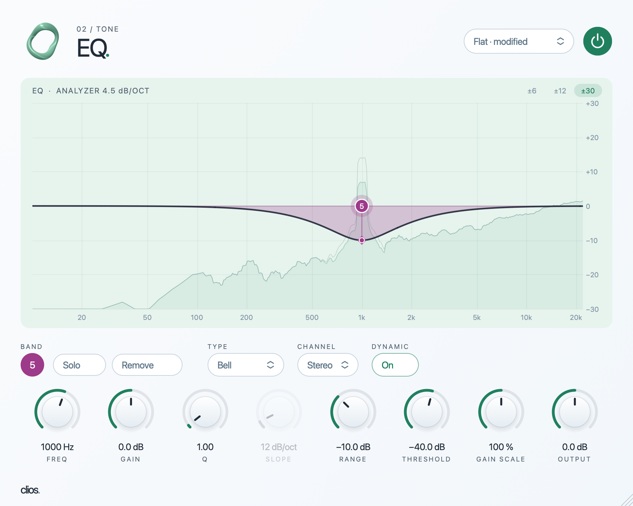Screen dimensions: 633x506
Task: Click the –10.0 dB range value
Action: click(x=353, y=447)
